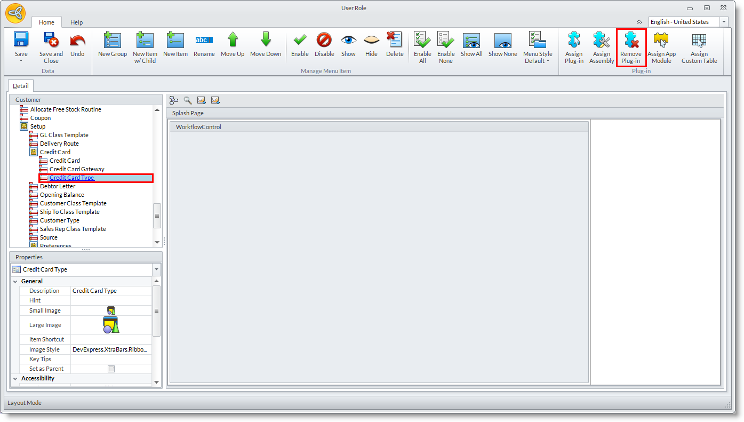
Task: Open the English - United States language dropdown
Action: 724,22
